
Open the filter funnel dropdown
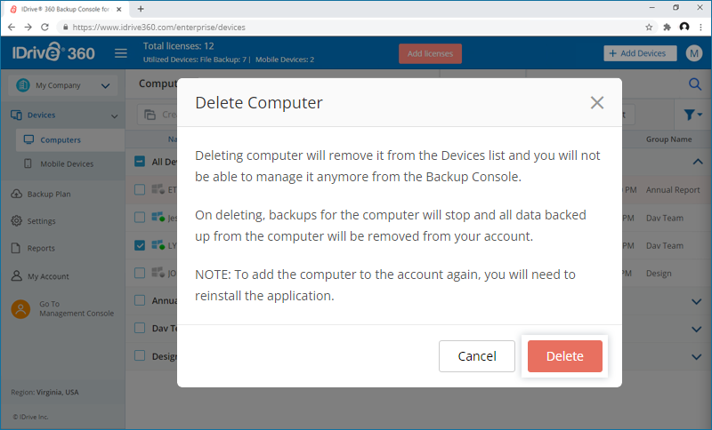tap(693, 115)
